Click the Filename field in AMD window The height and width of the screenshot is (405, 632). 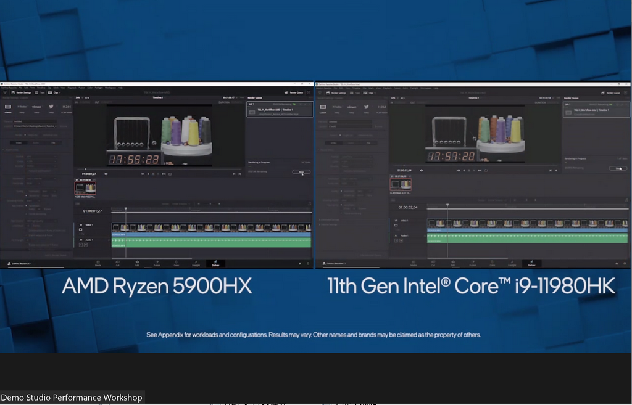35,121
